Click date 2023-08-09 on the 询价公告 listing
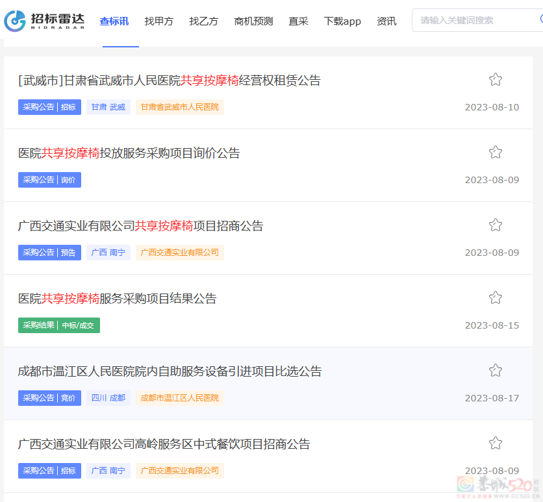 coord(492,180)
